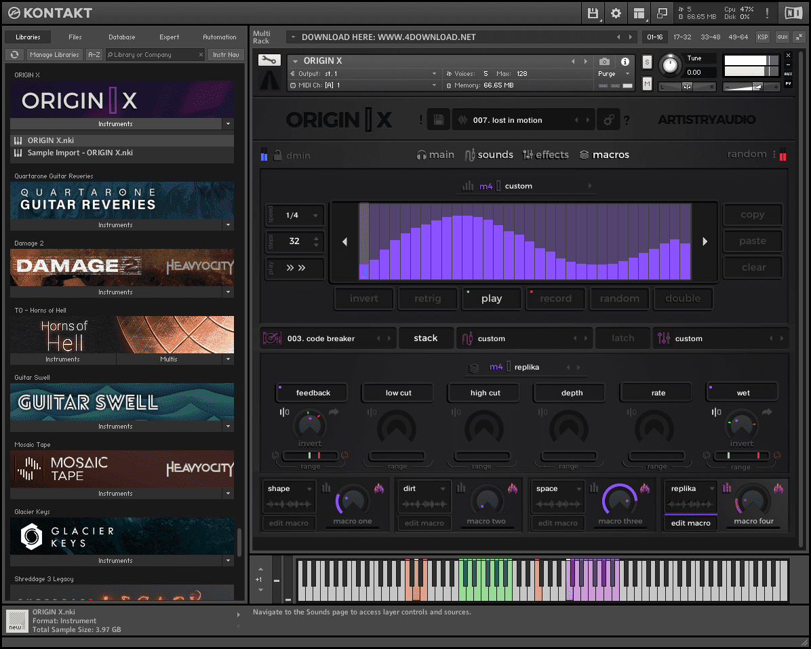Click the vinyl icon beside code breaker
The width and height of the screenshot is (811, 649).
pyautogui.click(x=272, y=338)
